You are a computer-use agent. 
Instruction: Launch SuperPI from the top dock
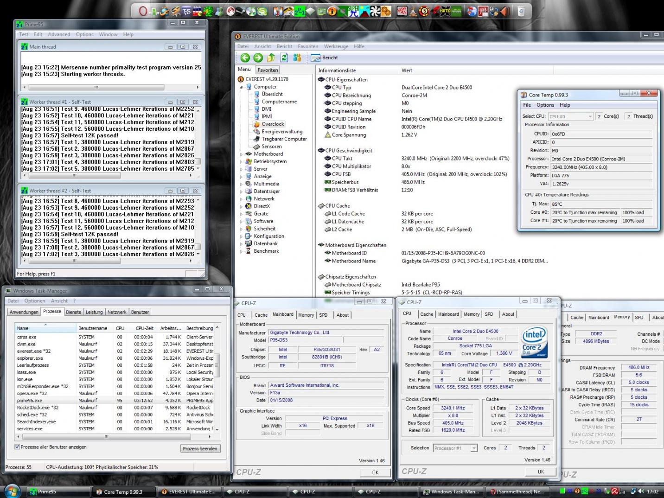pos(354,11)
